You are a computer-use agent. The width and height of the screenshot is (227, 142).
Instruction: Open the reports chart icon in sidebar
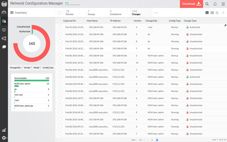(x=4, y=130)
